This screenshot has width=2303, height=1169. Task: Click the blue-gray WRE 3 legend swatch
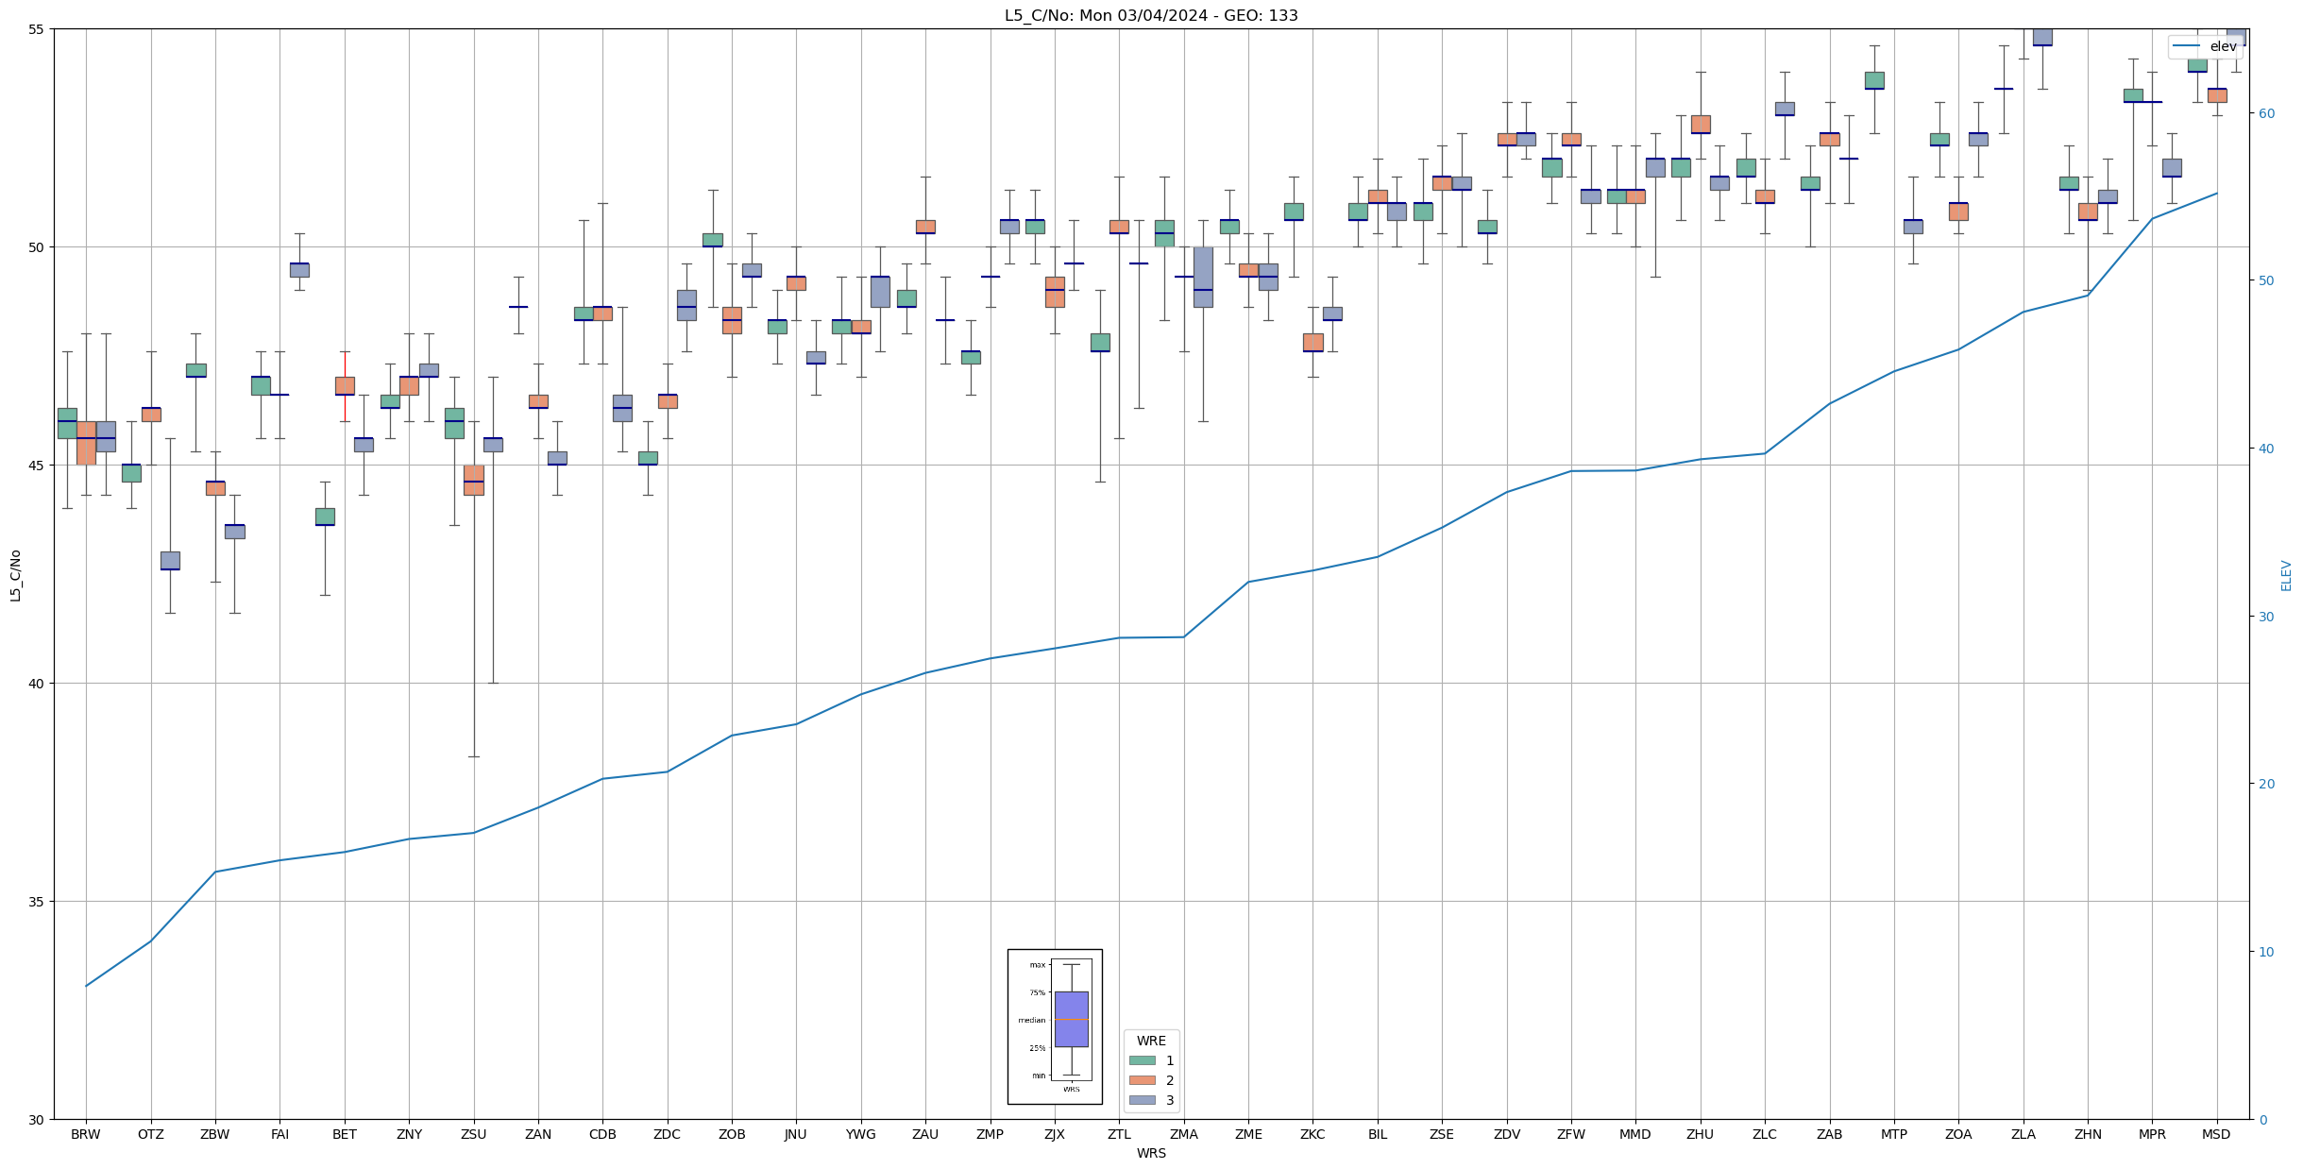pyautogui.click(x=1142, y=1100)
